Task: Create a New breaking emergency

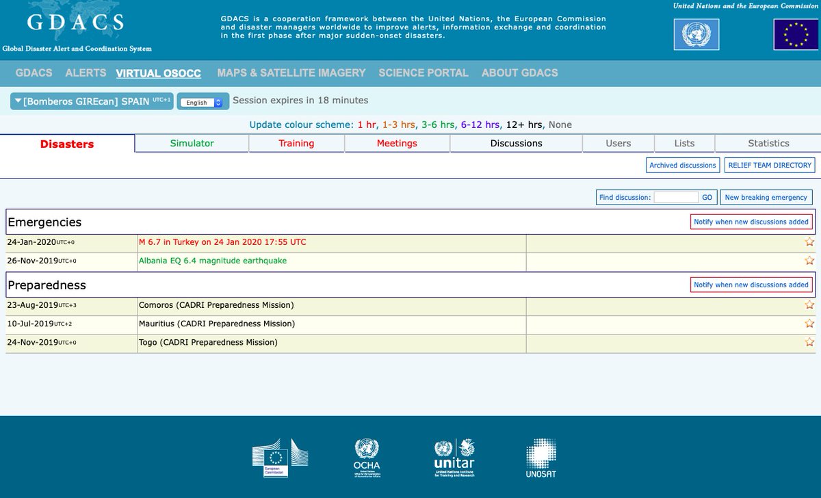Action: pos(766,197)
